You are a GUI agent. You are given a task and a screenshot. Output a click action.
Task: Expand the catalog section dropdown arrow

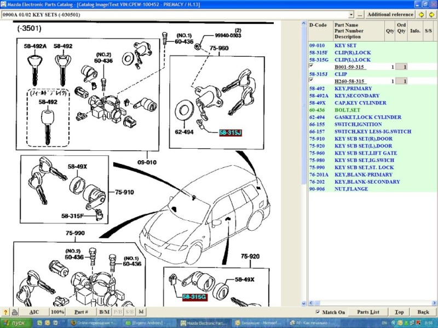351,15
